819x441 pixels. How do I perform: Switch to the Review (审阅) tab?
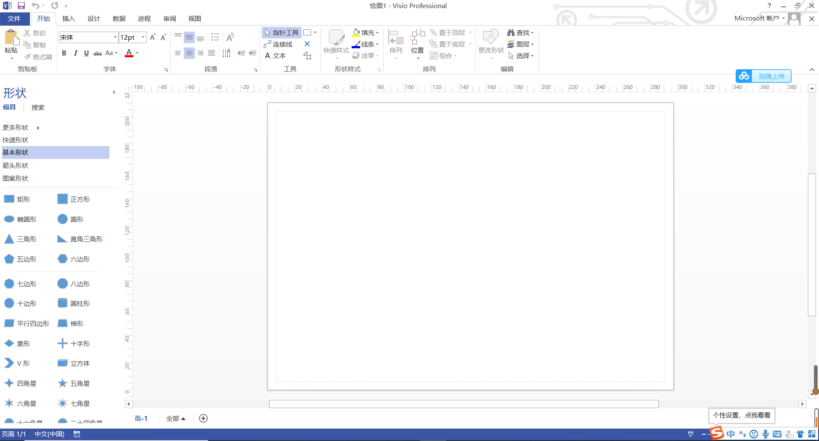pos(170,19)
